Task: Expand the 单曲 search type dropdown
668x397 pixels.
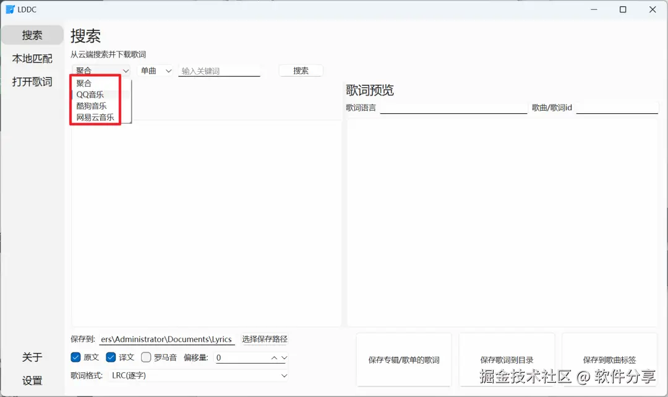Action: coord(155,70)
